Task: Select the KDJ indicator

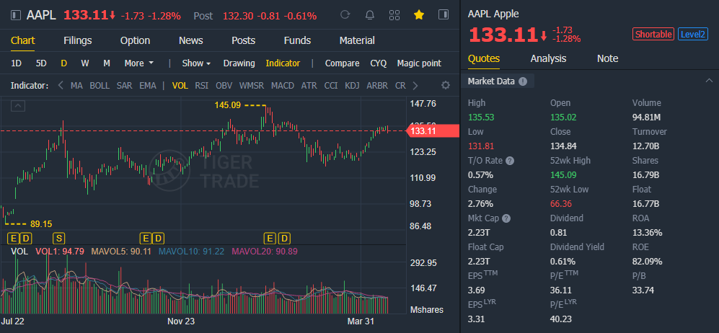Action: tap(352, 86)
